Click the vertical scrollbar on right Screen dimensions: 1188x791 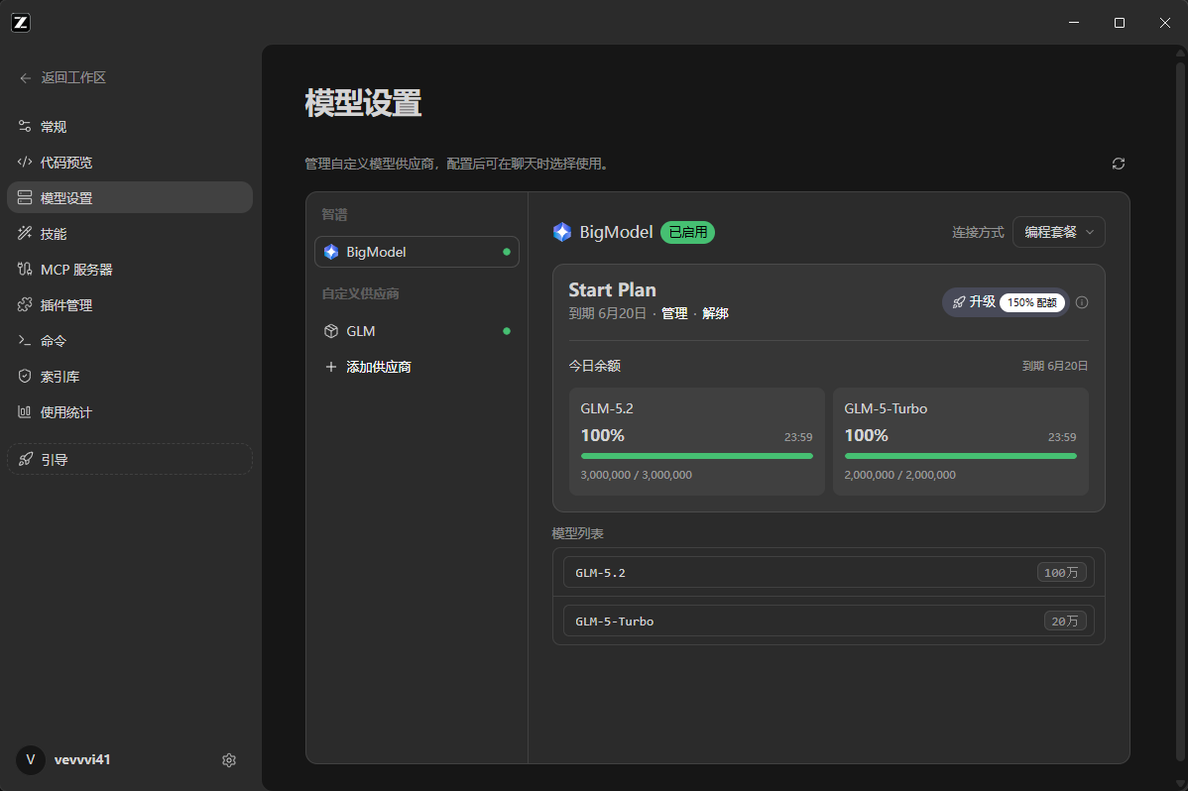pyautogui.click(x=1180, y=409)
